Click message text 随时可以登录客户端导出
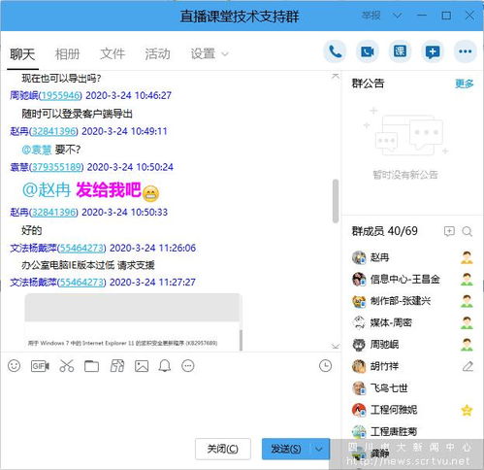The image size is (484, 470). coord(77,114)
